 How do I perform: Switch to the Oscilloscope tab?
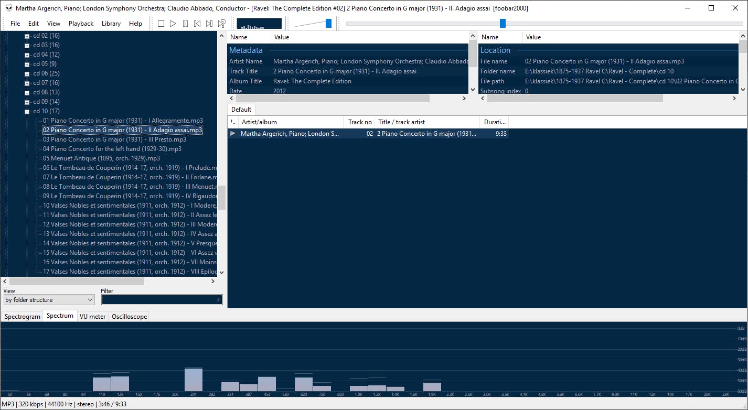129,317
